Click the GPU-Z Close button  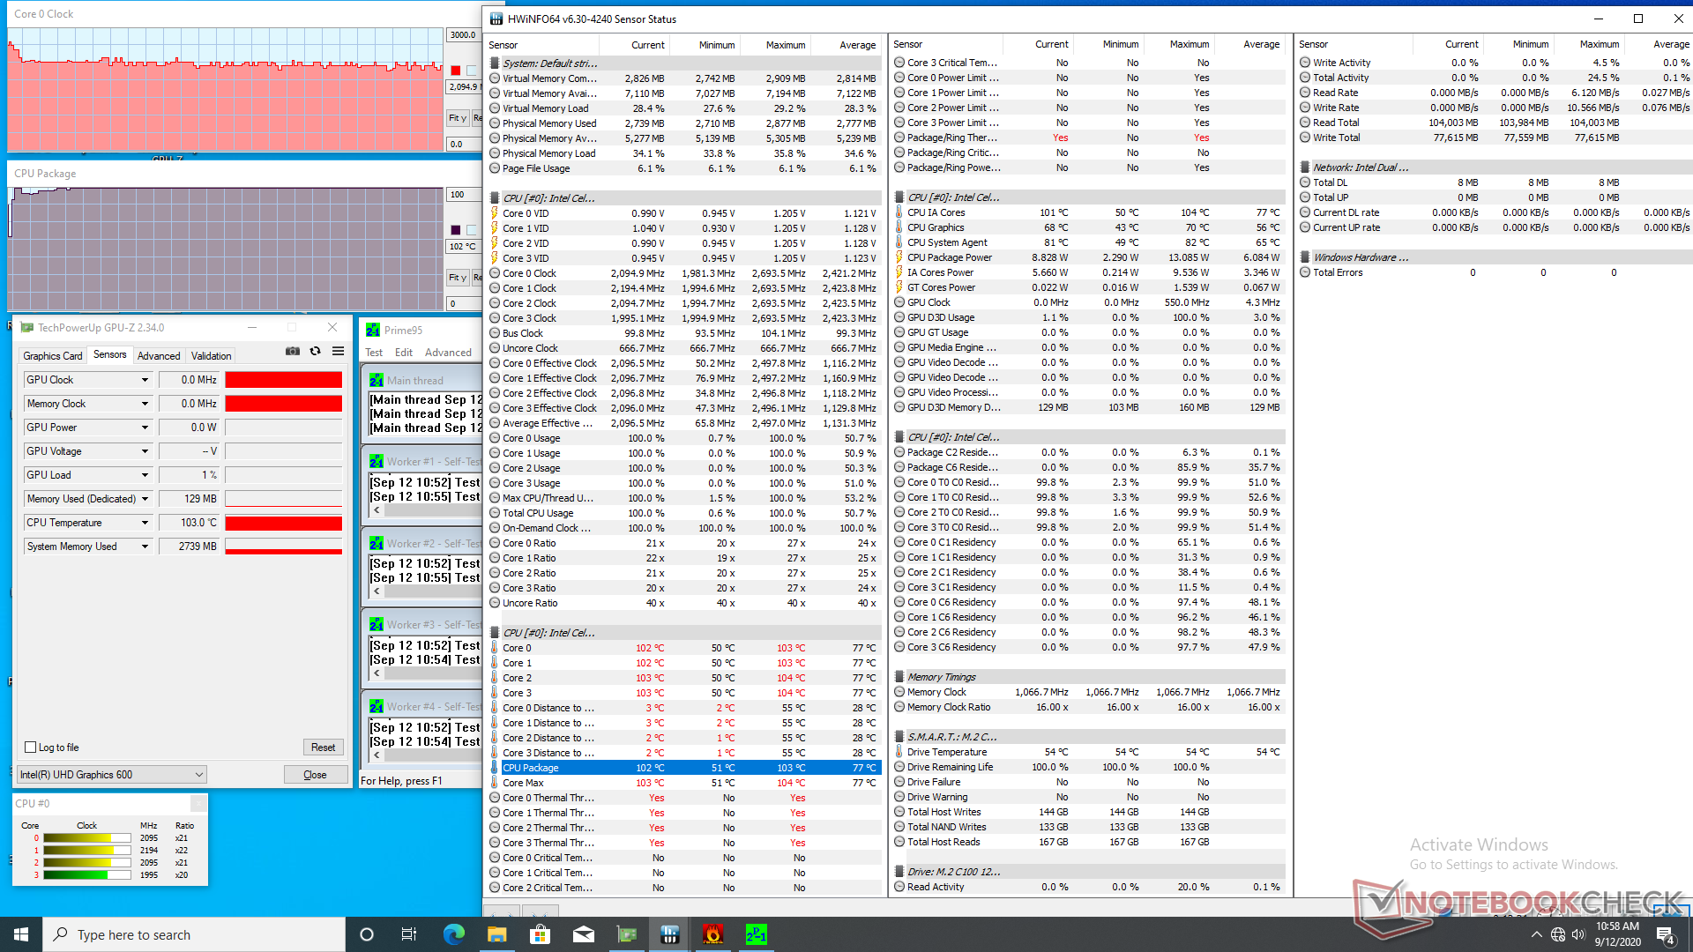pyautogui.click(x=315, y=775)
